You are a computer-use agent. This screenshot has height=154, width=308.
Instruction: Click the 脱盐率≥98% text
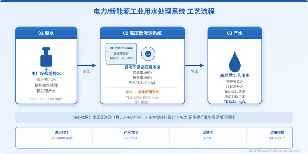(142, 78)
